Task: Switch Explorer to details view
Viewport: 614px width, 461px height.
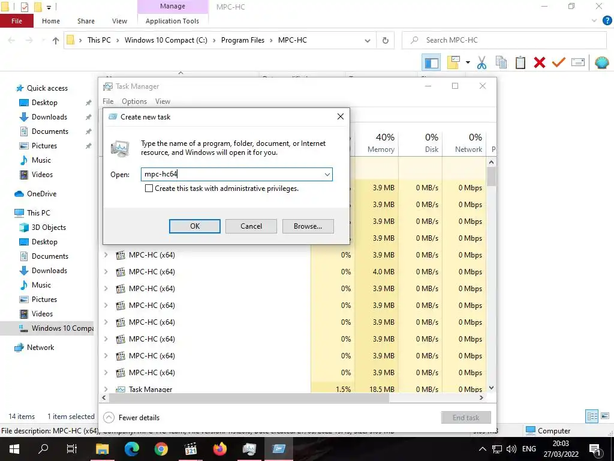Action: point(592,416)
